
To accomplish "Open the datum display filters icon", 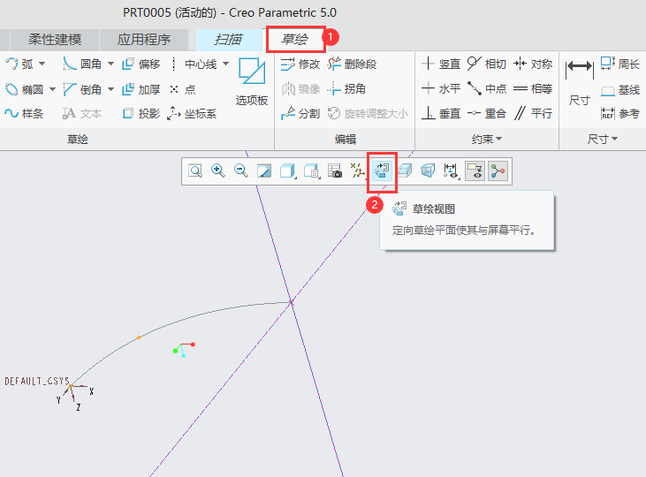I will pyautogui.click(x=357, y=171).
